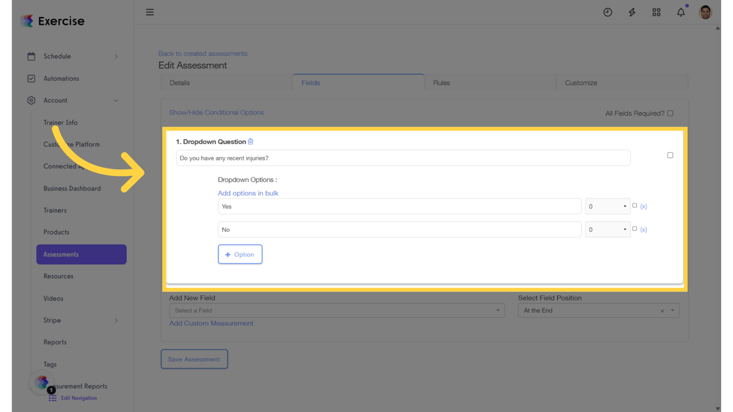Check the box beside the Yes option score
733x412 pixels.
coord(635,205)
